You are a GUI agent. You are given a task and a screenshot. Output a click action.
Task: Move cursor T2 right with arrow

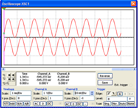13,79
